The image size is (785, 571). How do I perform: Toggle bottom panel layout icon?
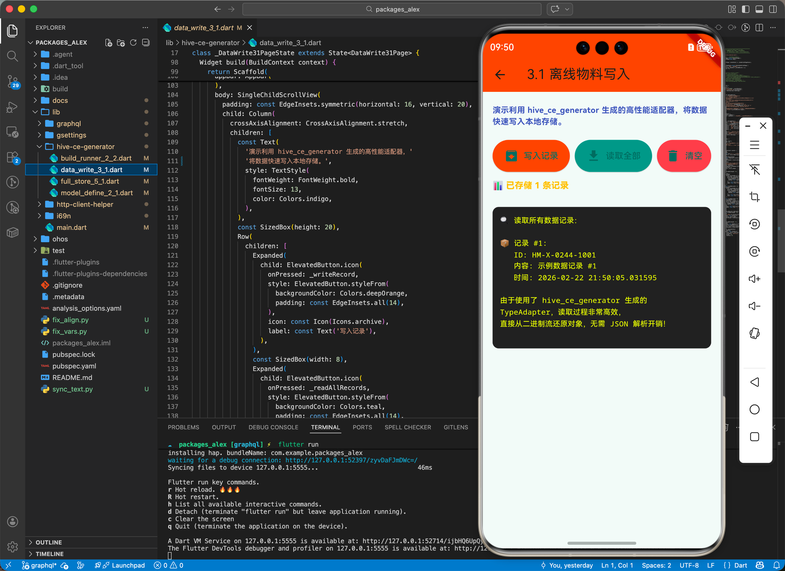tap(759, 9)
